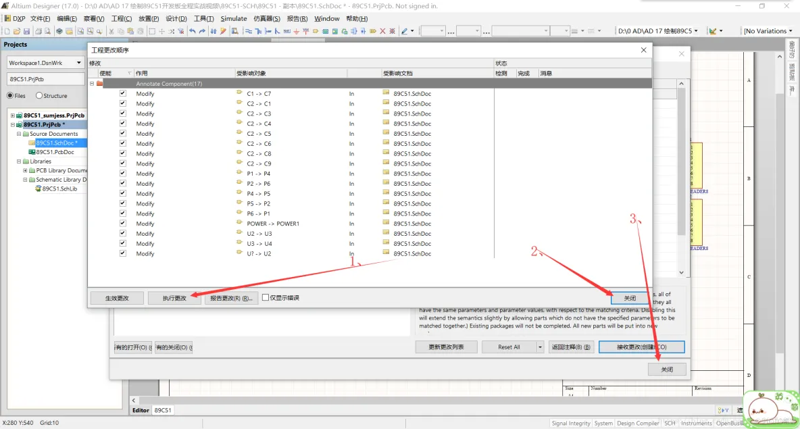
Task: Uncheck the U? -> U2 modify row
Action: [122, 253]
